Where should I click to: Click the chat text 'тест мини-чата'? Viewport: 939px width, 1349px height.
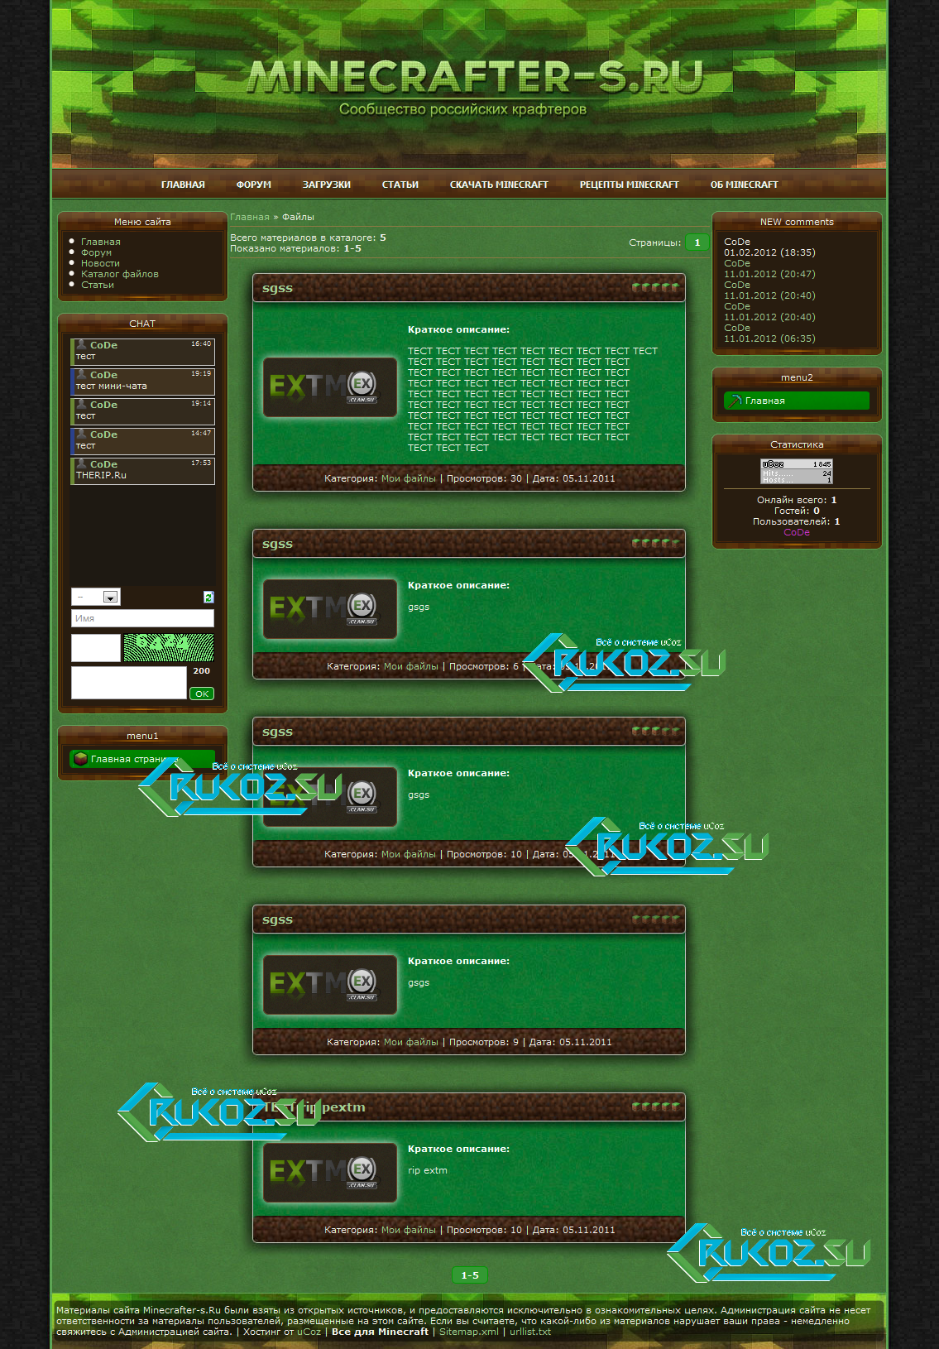click(x=112, y=386)
